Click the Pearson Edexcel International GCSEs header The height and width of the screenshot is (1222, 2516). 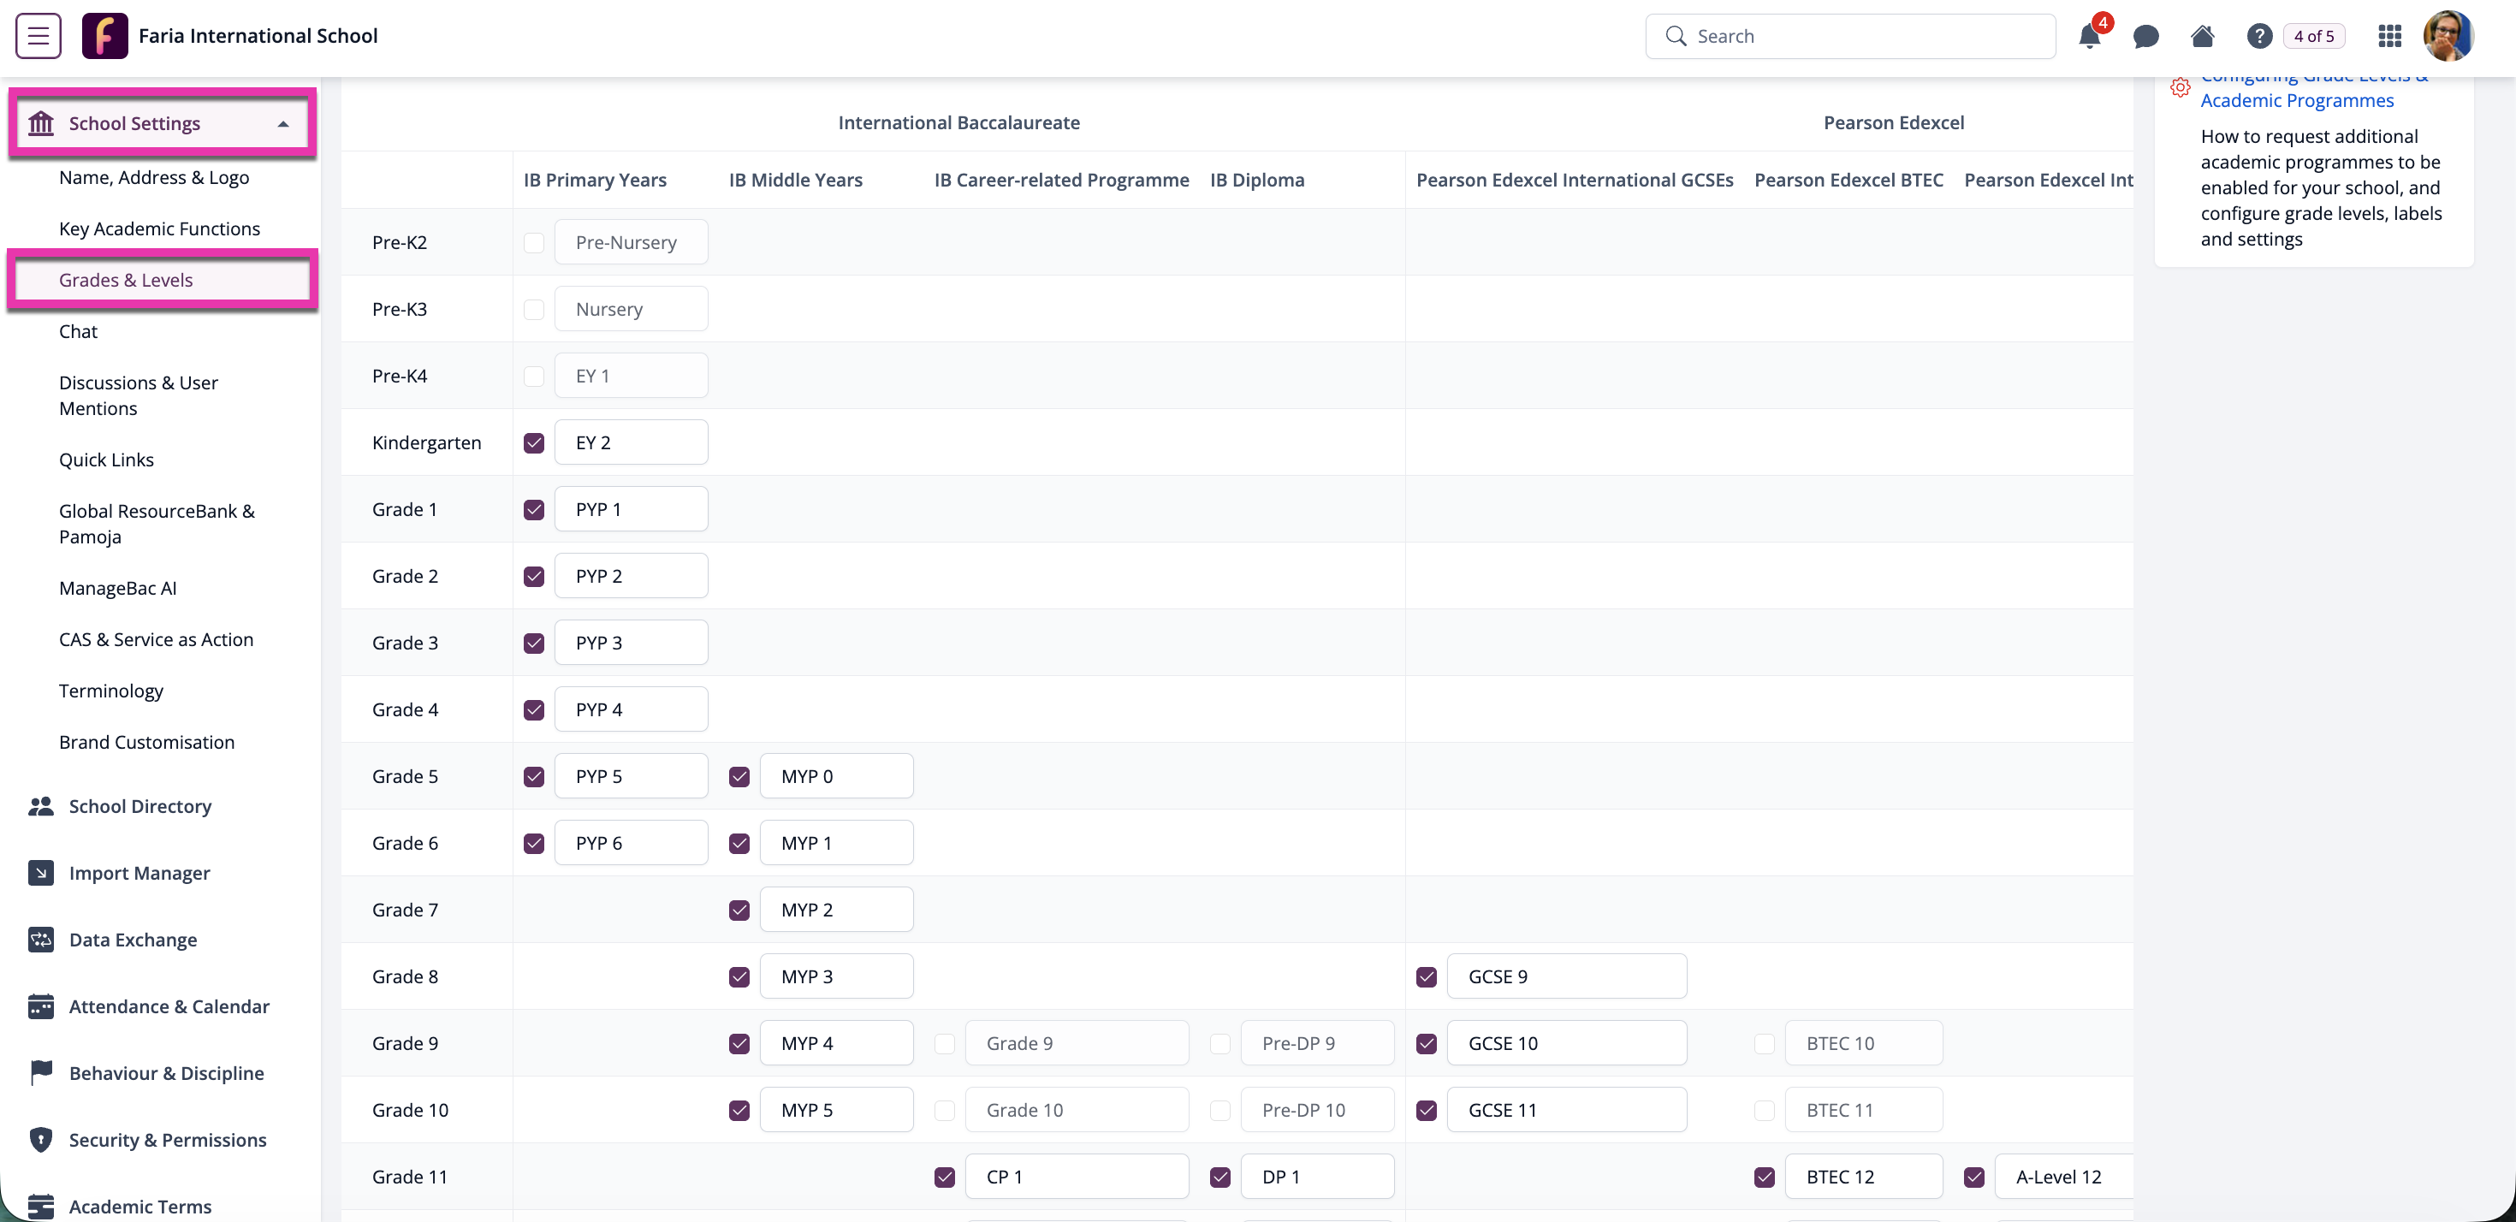pyautogui.click(x=1575, y=180)
